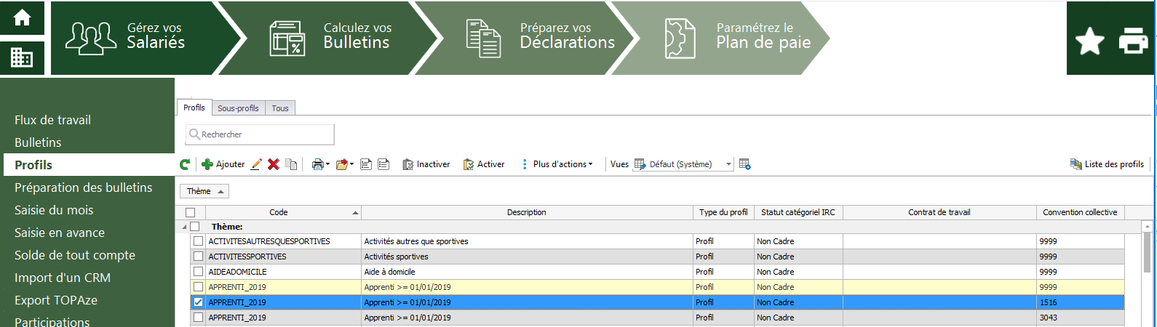Click Activer to activate profile
This screenshot has height=327, width=1157.
(x=484, y=164)
